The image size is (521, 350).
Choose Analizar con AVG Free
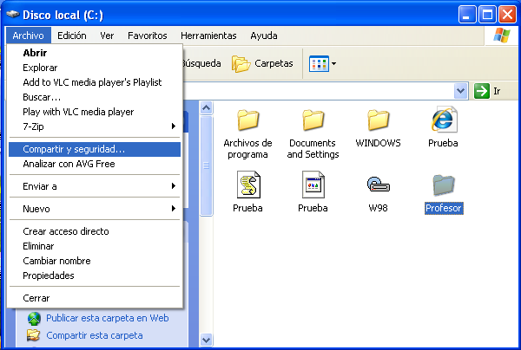coord(69,164)
